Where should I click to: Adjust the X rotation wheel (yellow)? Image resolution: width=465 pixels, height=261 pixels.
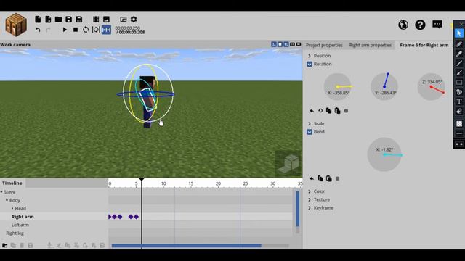337,87
